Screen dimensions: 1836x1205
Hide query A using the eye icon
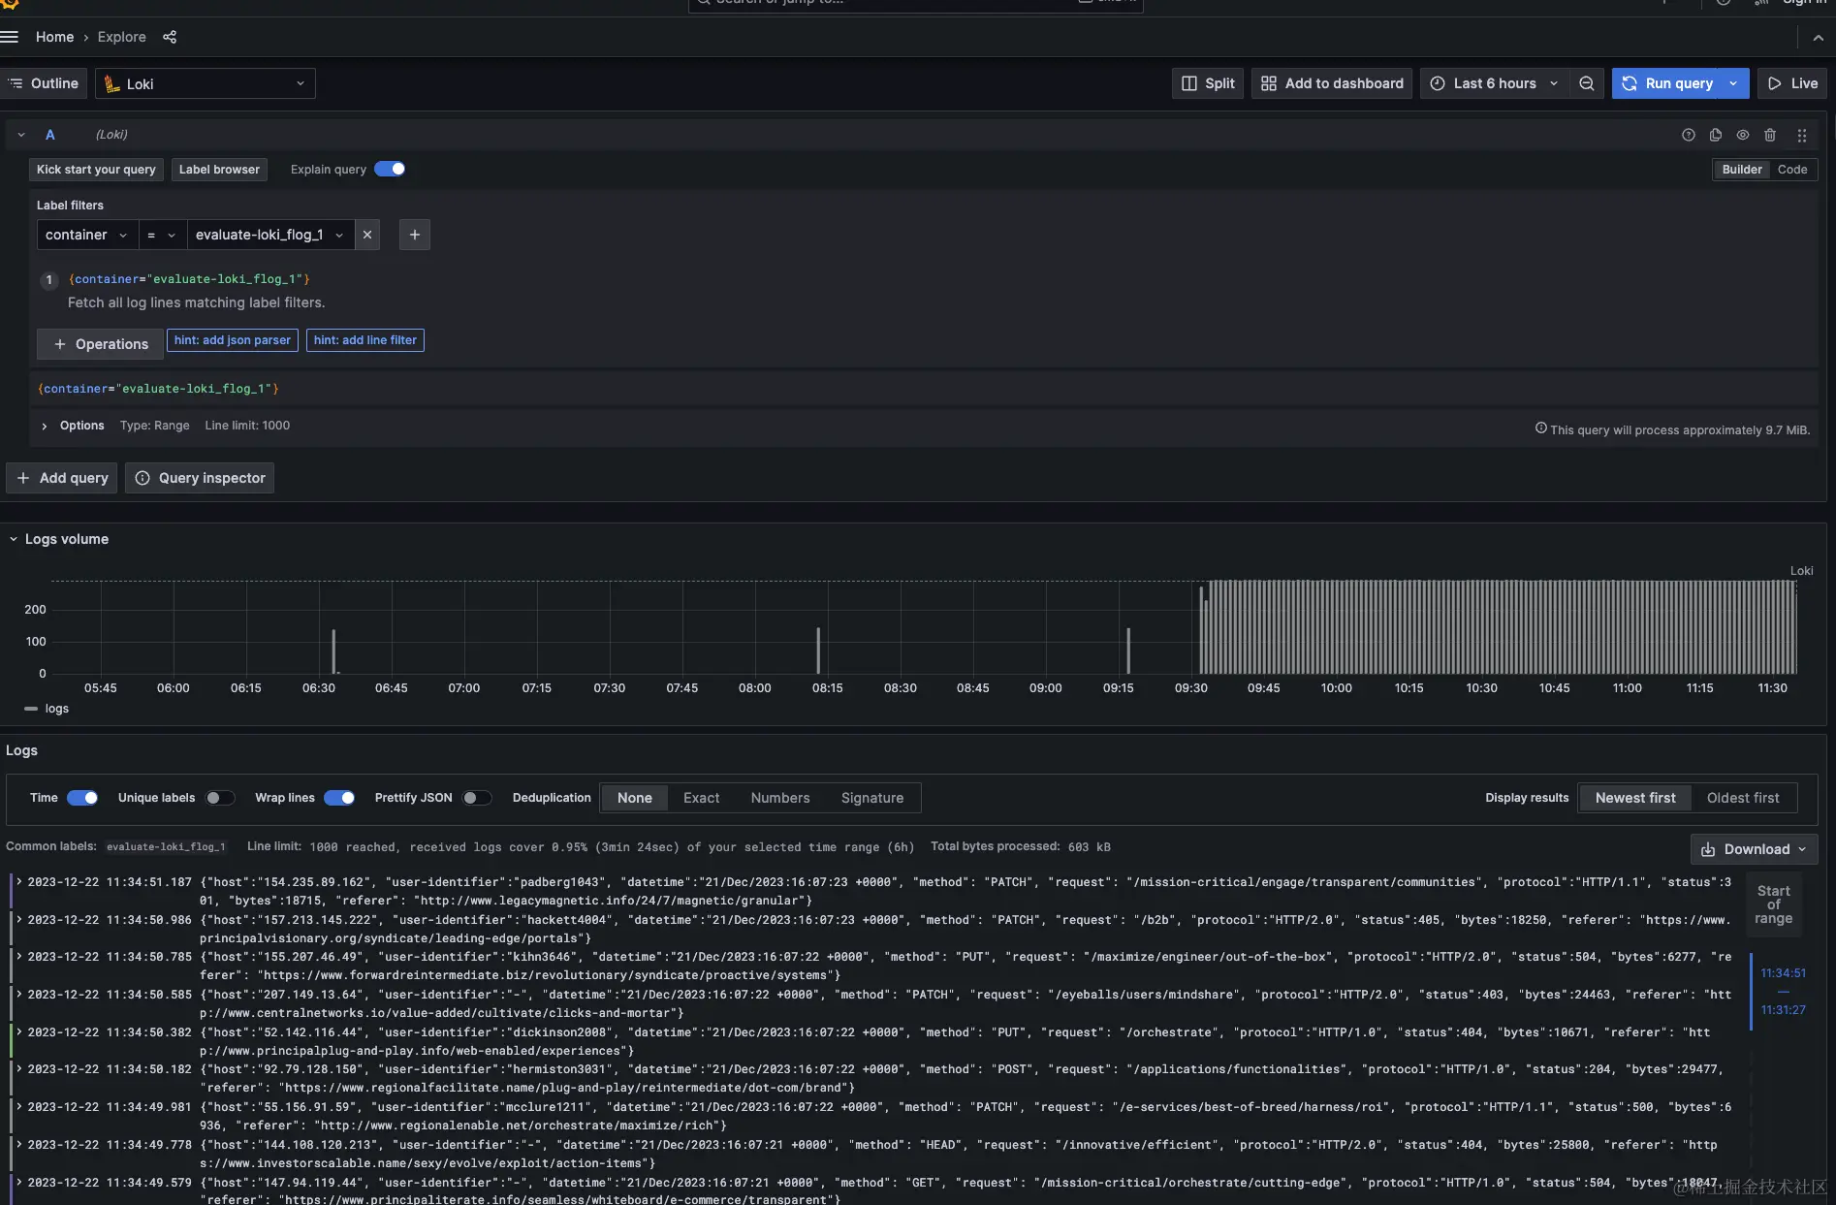(x=1742, y=135)
